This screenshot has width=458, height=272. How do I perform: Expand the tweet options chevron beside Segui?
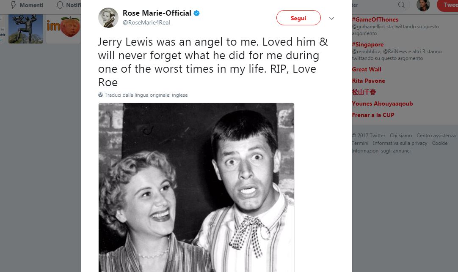(331, 18)
